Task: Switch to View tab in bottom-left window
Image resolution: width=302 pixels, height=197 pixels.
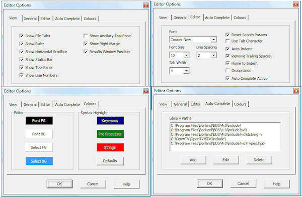Action: (13, 105)
